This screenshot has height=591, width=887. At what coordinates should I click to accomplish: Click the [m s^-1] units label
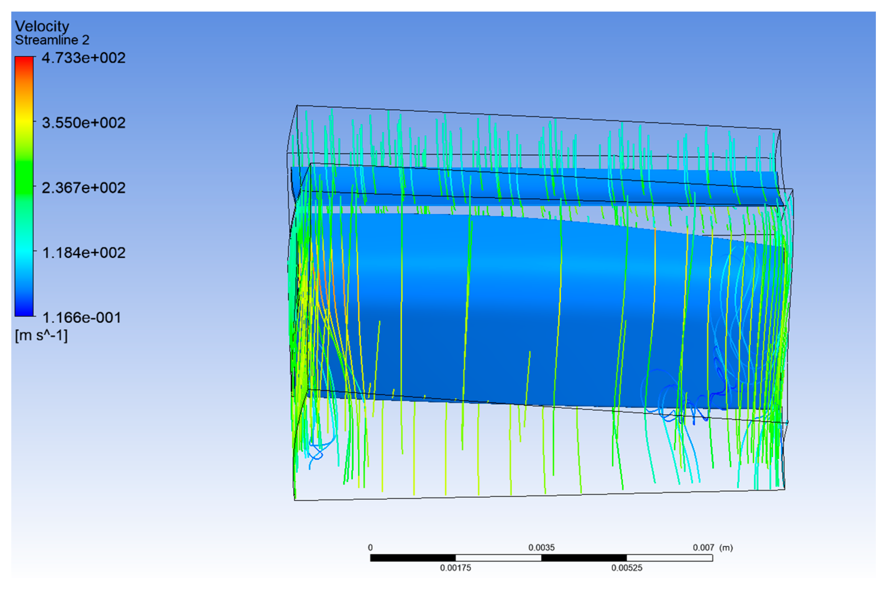pos(41,335)
